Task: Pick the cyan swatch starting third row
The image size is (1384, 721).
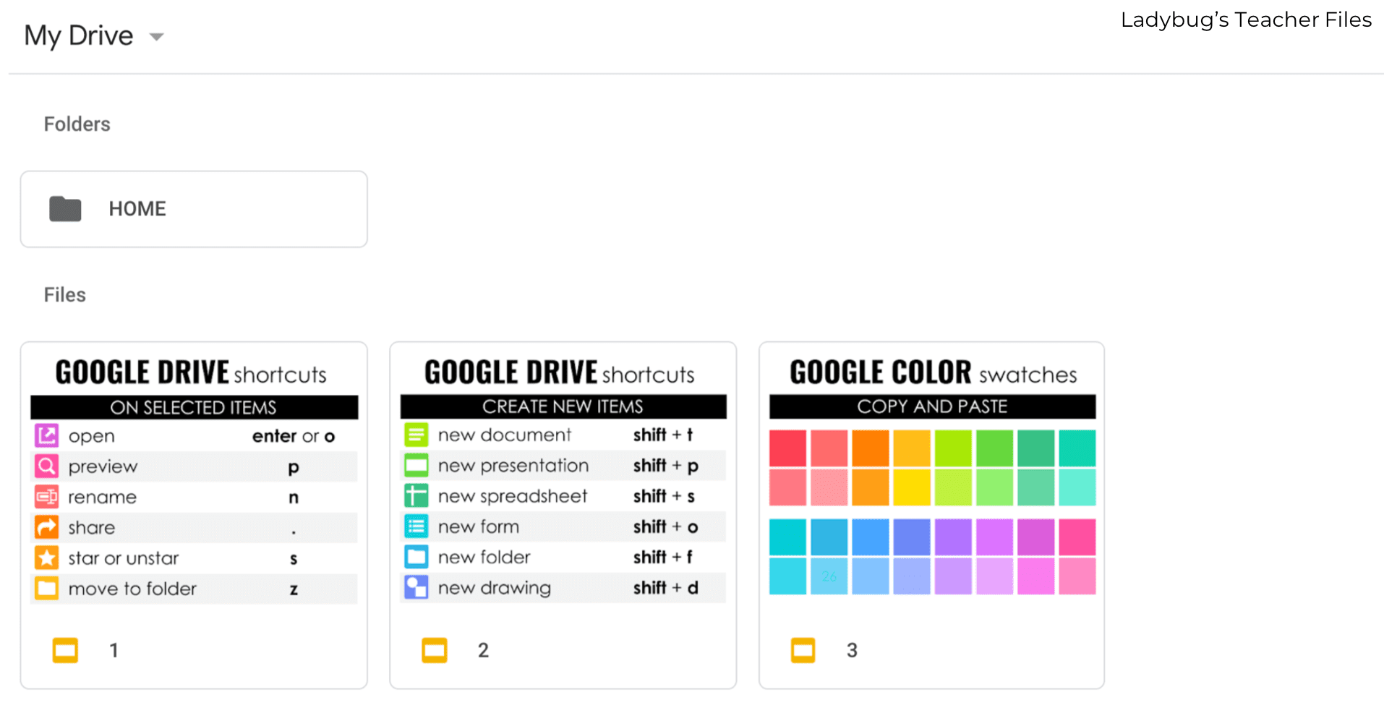Action: (x=787, y=537)
